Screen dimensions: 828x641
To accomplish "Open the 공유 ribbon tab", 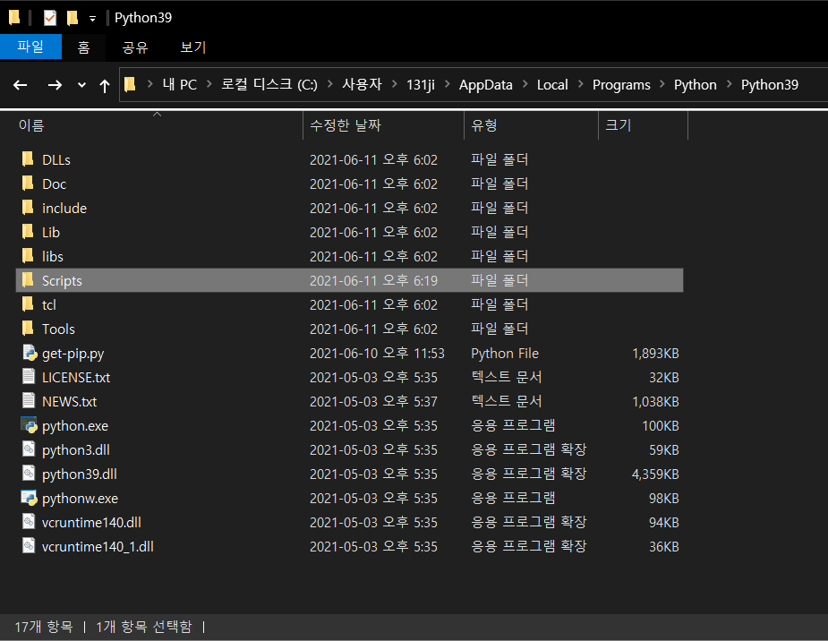I will point(135,47).
